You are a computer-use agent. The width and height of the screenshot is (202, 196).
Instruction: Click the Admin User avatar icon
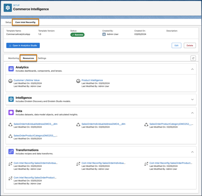click(x=104, y=34)
